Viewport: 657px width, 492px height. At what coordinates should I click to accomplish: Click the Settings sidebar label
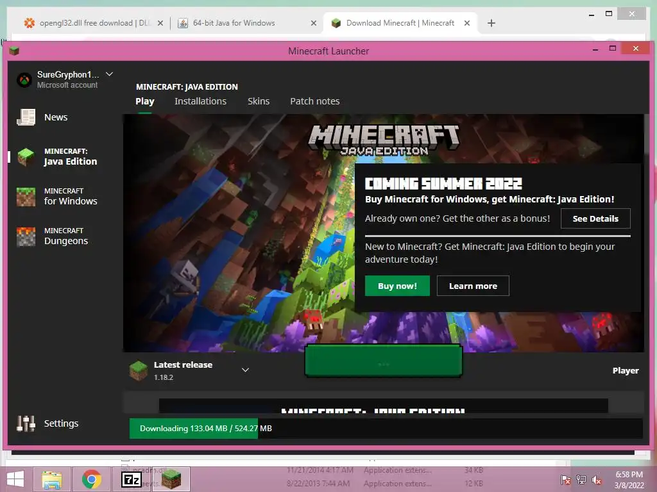pyautogui.click(x=61, y=423)
